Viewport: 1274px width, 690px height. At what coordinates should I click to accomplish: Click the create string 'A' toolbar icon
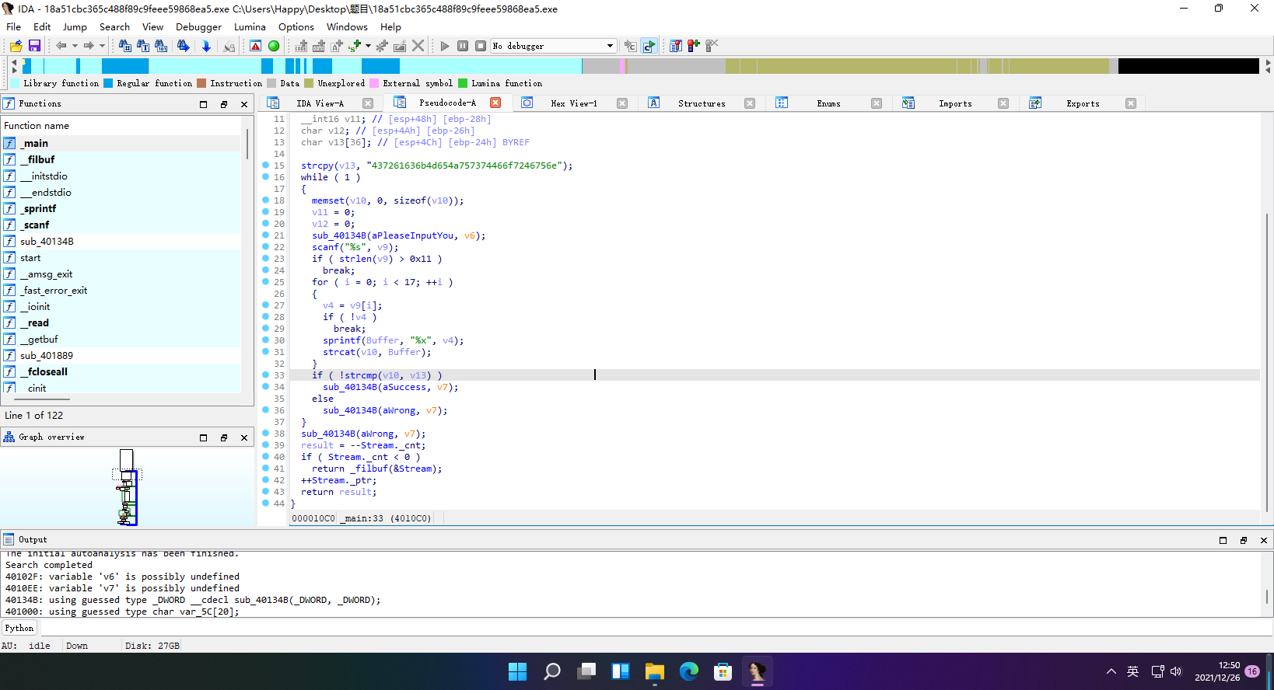pyautogui.click(x=337, y=46)
